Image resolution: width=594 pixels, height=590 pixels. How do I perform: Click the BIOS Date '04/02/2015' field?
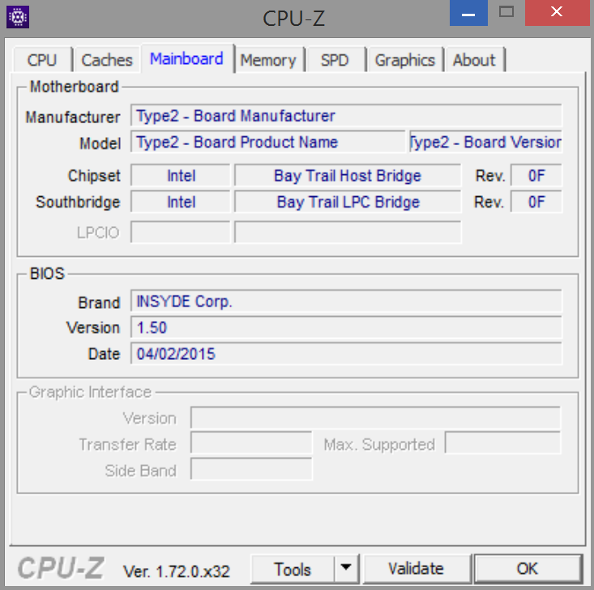[x=346, y=354]
